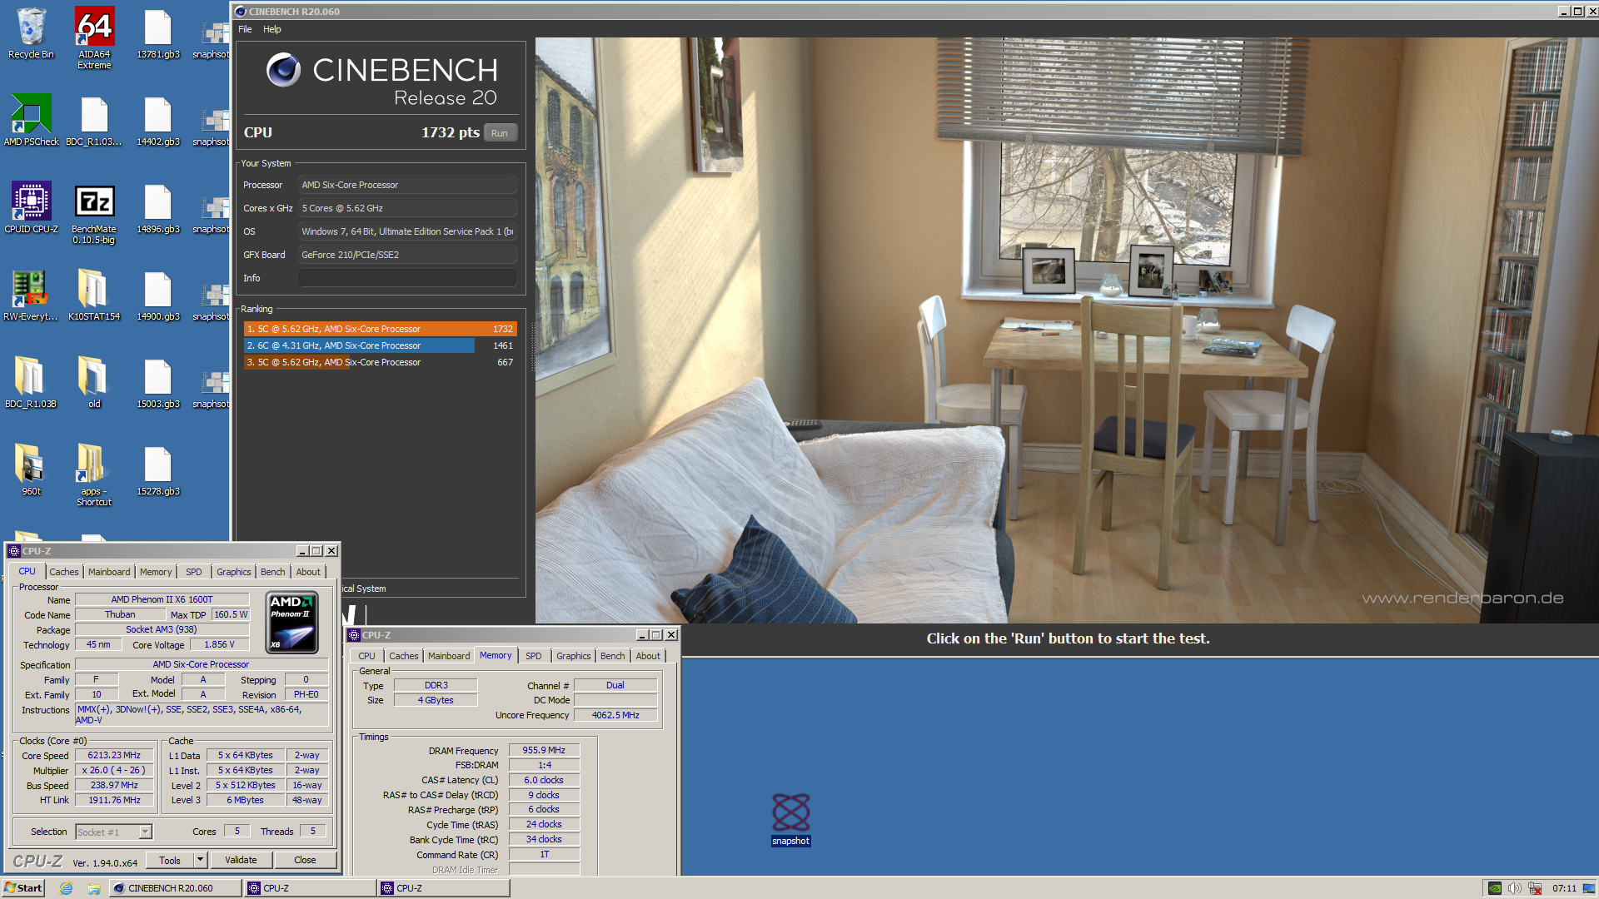Click the NVIDIA tray icon
Screen dimensions: 1599x899
tap(1495, 888)
